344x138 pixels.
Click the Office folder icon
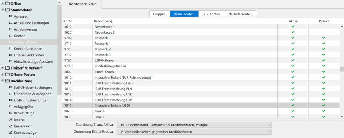pos(7,4)
